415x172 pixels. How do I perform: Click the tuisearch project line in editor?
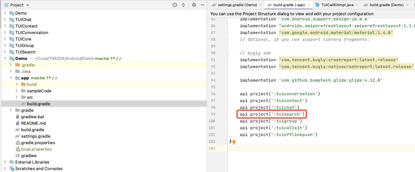(272, 114)
